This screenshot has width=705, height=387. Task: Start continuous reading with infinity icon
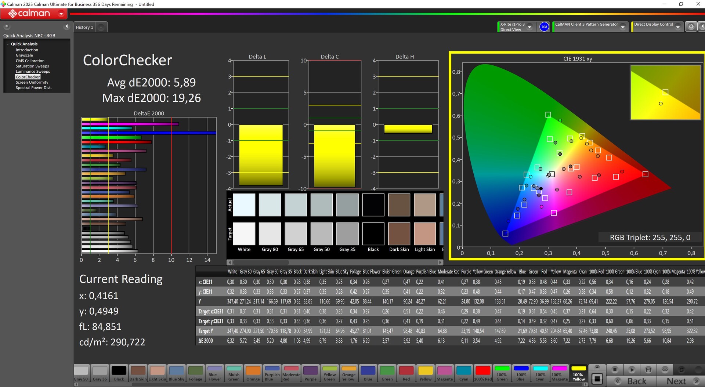pyautogui.click(x=665, y=369)
